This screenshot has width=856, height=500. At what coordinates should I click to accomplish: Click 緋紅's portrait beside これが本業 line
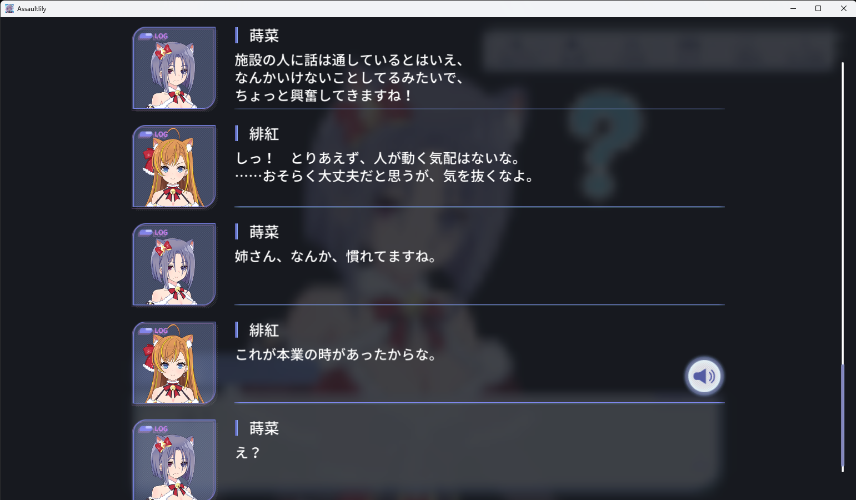coord(174,363)
